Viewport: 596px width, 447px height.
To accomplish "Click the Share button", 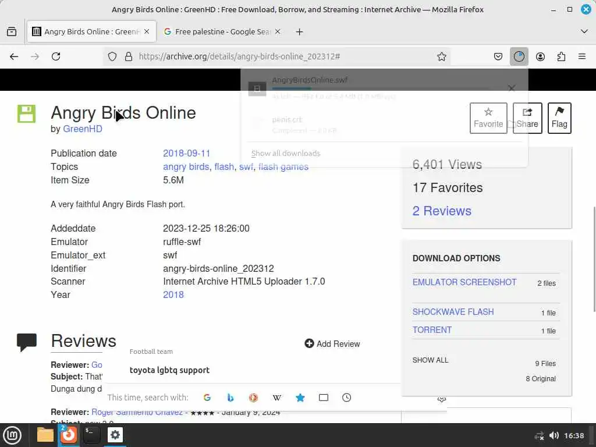I will [x=527, y=118].
